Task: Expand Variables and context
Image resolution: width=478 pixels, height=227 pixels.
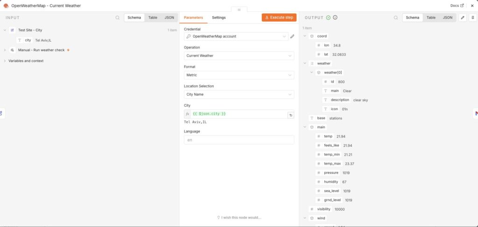Action: point(5,61)
